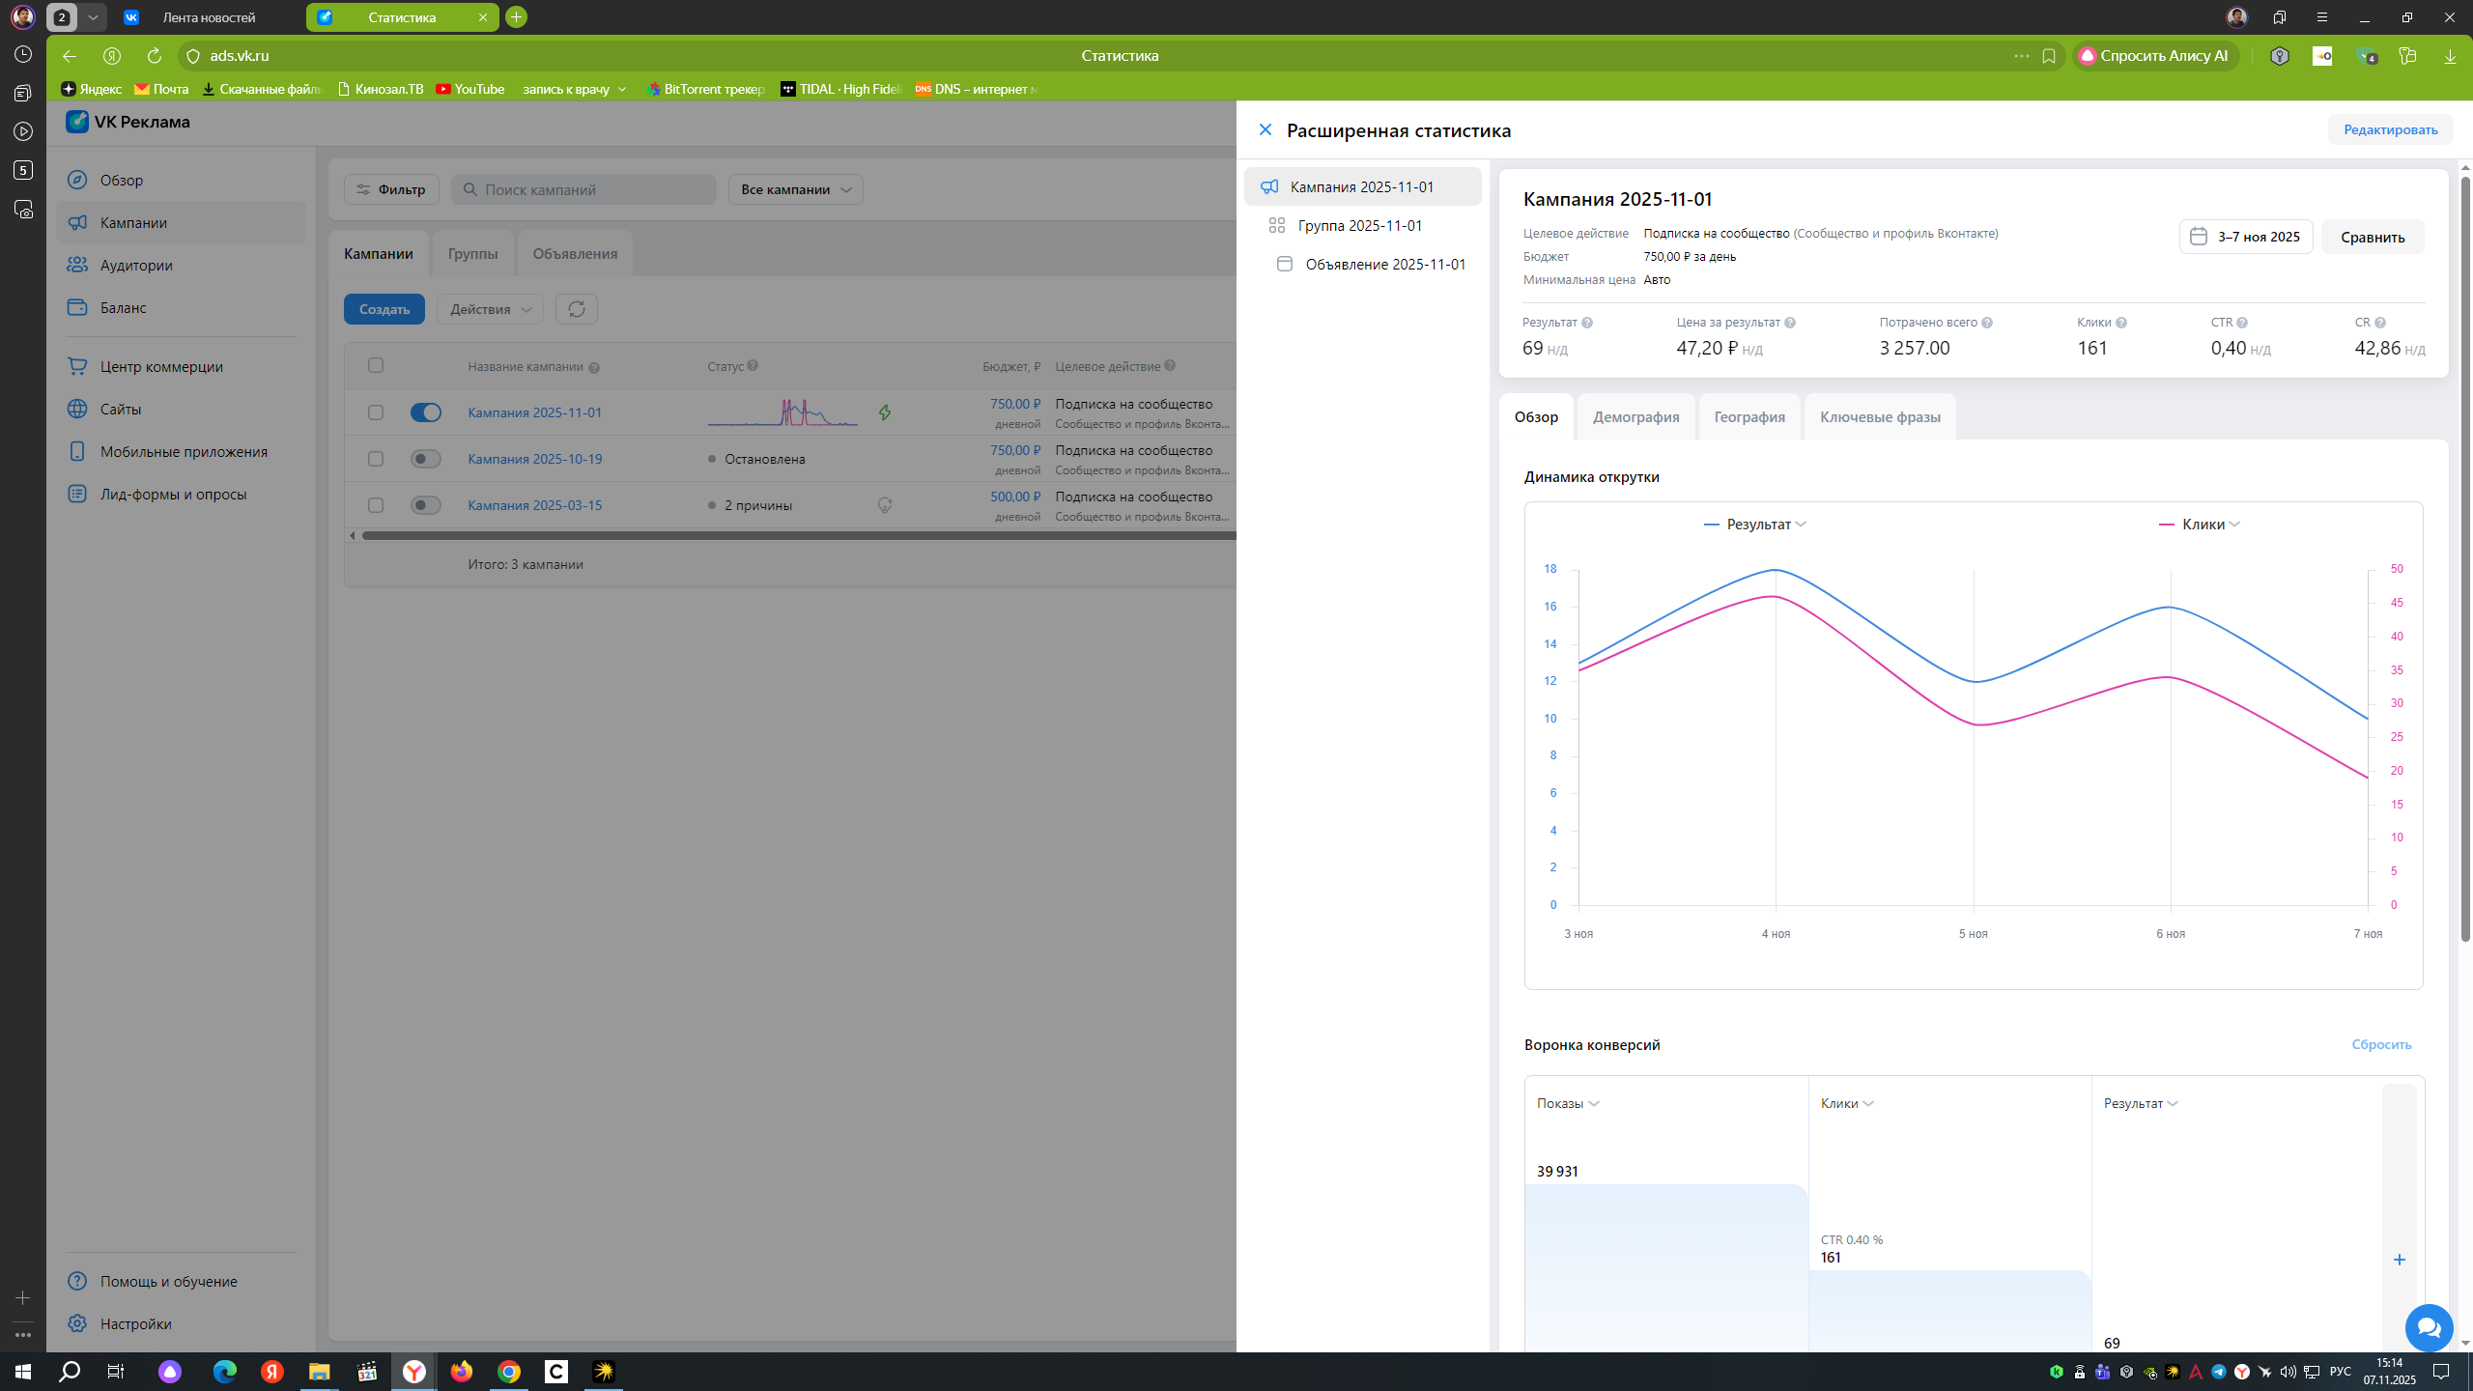Open Баланс wallet icon in sidebar
Image resolution: width=2473 pixels, height=1391 pixels.
point(77,307)
